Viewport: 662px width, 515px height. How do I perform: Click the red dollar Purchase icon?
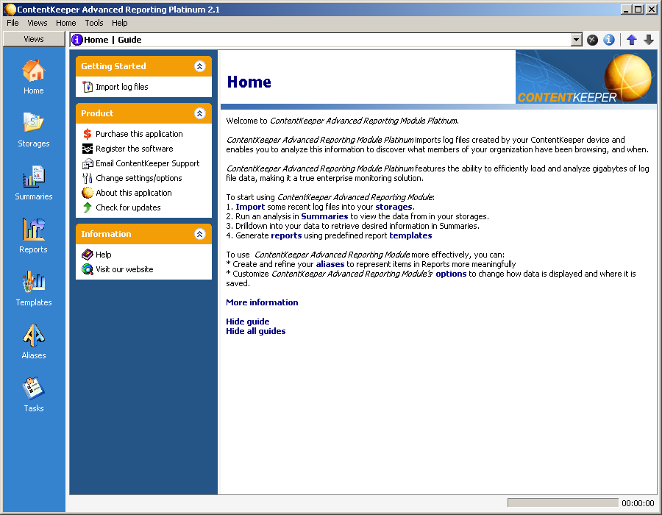[88, 134]
